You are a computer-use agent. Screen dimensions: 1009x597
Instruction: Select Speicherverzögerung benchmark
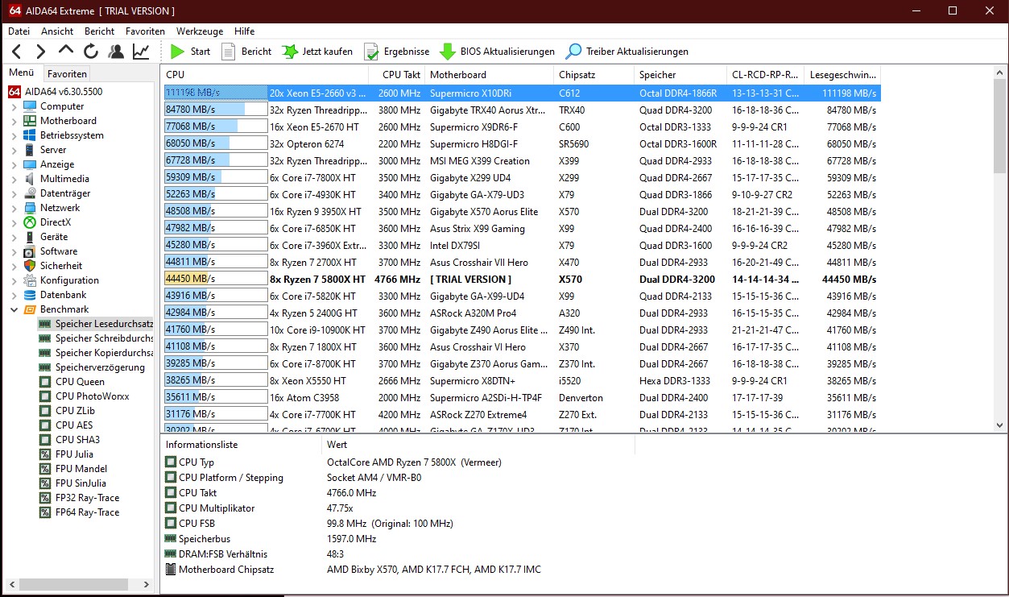(91, 367)
